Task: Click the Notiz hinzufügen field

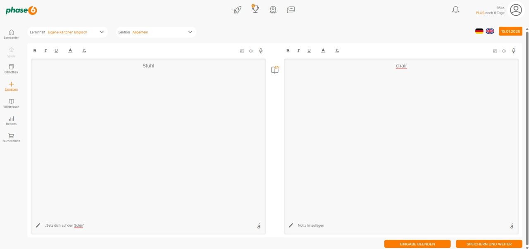Action: coord(311,225)
